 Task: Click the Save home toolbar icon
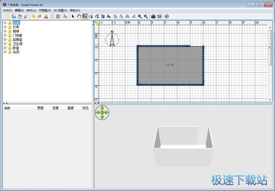tap(20, 17)
